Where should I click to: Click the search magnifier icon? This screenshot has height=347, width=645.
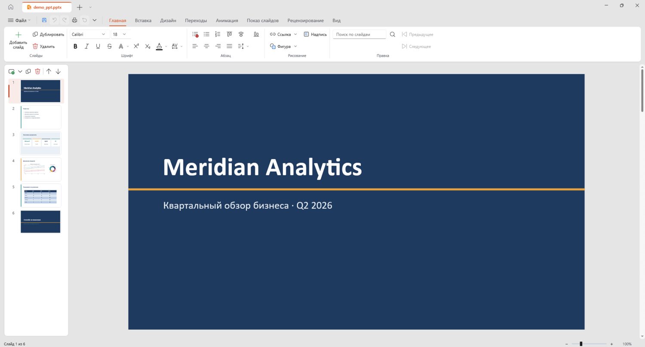click(392, 34)
